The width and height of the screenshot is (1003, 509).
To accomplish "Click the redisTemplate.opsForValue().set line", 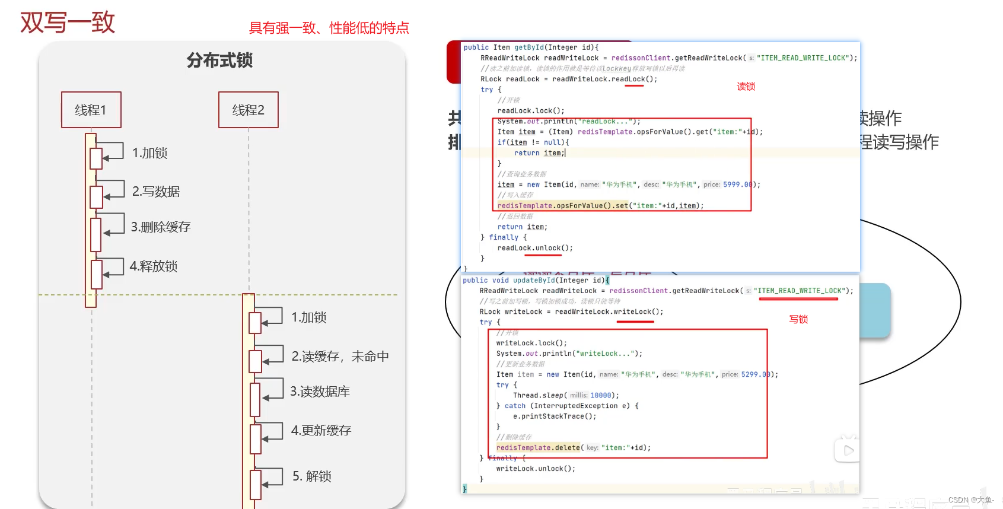I will coord(600,206).
